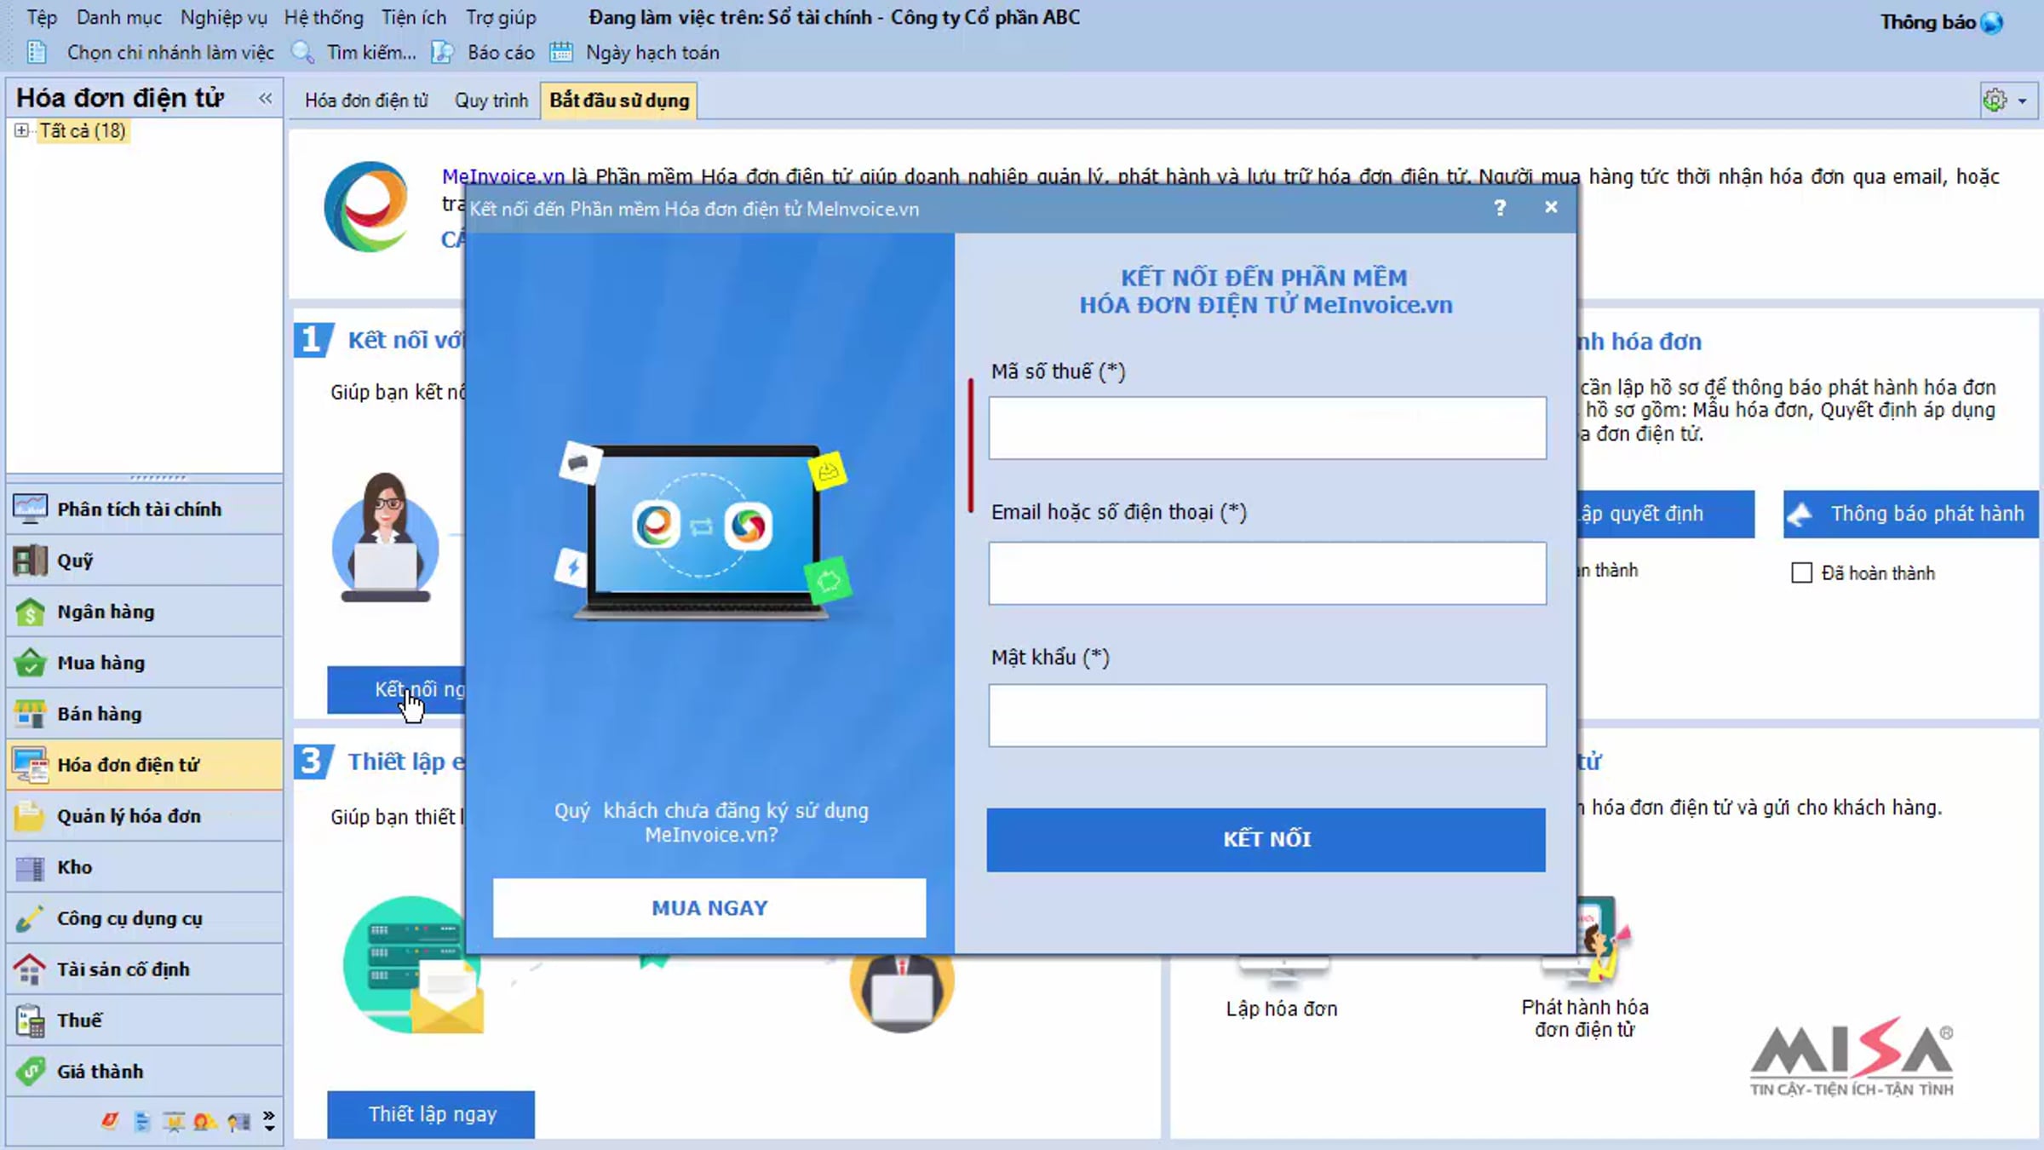Switch to the Hóa đơn điện tử tab
Viewport: 2044px width, 1150px height.
(366, 101)
